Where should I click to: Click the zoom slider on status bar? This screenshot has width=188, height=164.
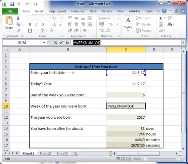tap(162, 159)
